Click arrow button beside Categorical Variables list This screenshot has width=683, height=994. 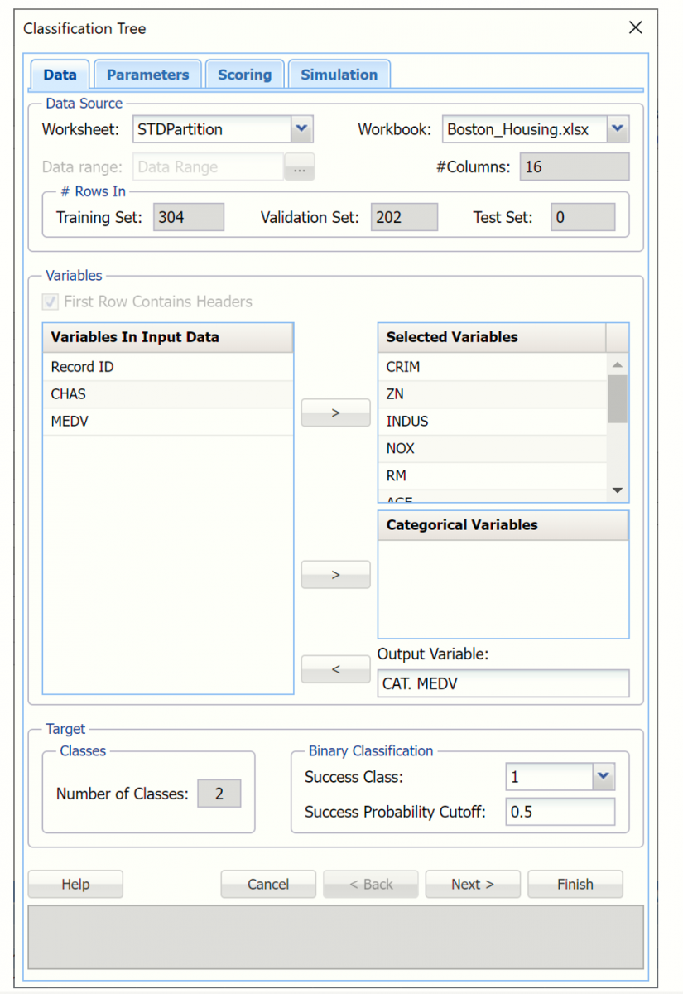[335, 575]
